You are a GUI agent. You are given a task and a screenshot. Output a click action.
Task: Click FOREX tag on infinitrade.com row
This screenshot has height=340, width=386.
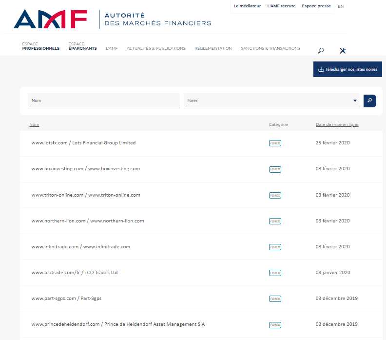(x=275, y=247)
